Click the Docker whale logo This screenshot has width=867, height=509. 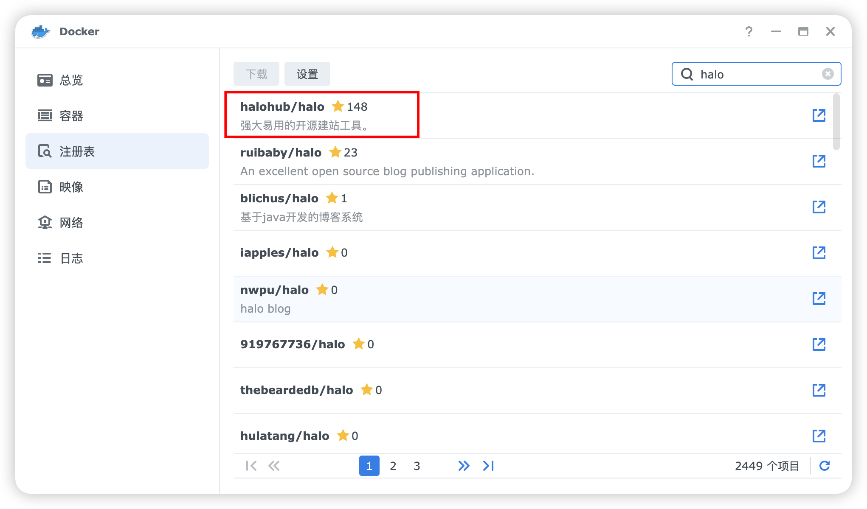tap(40, 31)
